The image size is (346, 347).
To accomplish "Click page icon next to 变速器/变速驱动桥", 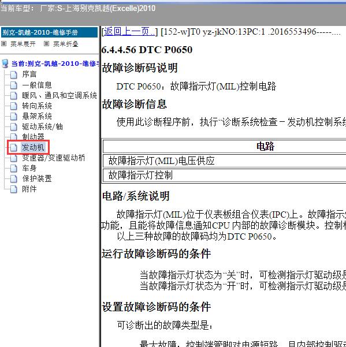I will coord(14,158).
